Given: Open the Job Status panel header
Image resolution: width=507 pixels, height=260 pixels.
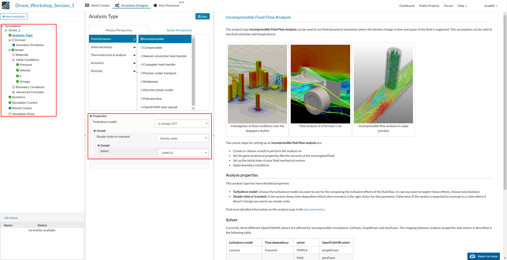Looking at the screenshot, I should [42, 218].
